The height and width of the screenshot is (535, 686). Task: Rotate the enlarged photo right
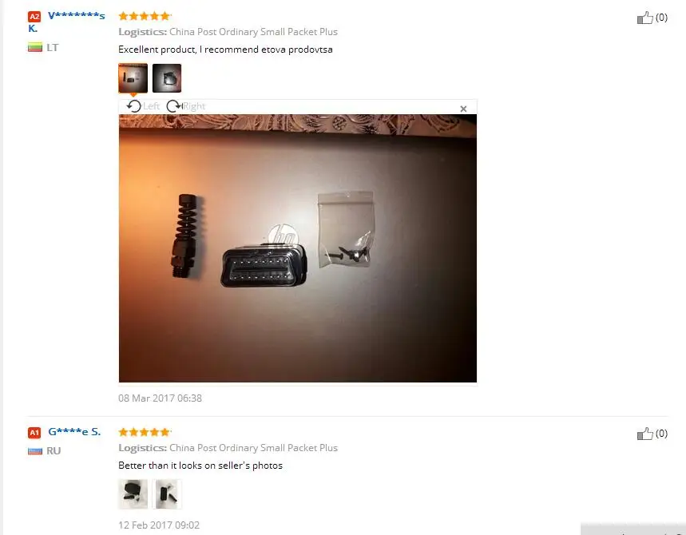point(174,106)
